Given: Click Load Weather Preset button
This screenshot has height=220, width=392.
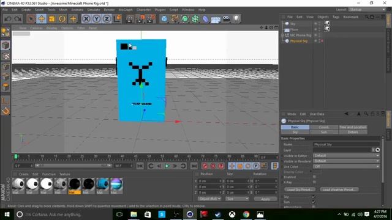Looking at the screenshot, I should 339,189.
